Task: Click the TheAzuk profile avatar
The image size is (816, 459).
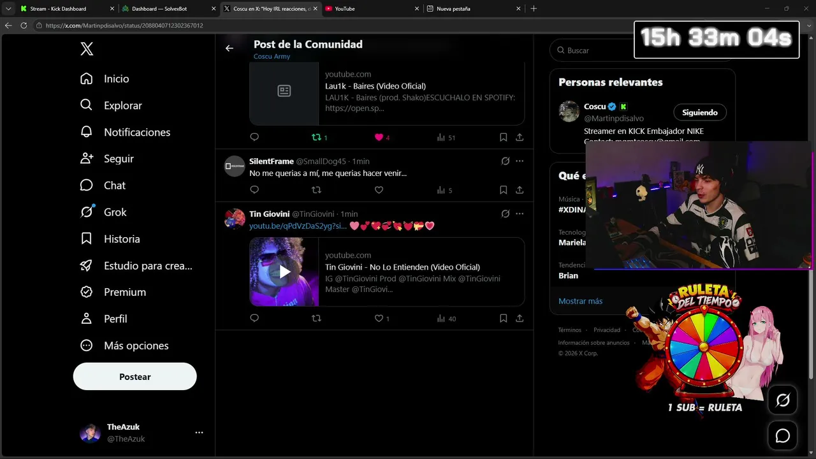Action: click(90, 433)
